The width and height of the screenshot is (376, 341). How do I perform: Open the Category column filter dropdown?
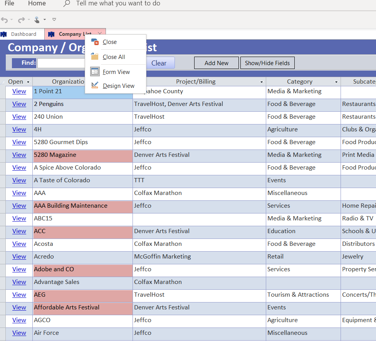pyautogui.click(x=336, y=82)
